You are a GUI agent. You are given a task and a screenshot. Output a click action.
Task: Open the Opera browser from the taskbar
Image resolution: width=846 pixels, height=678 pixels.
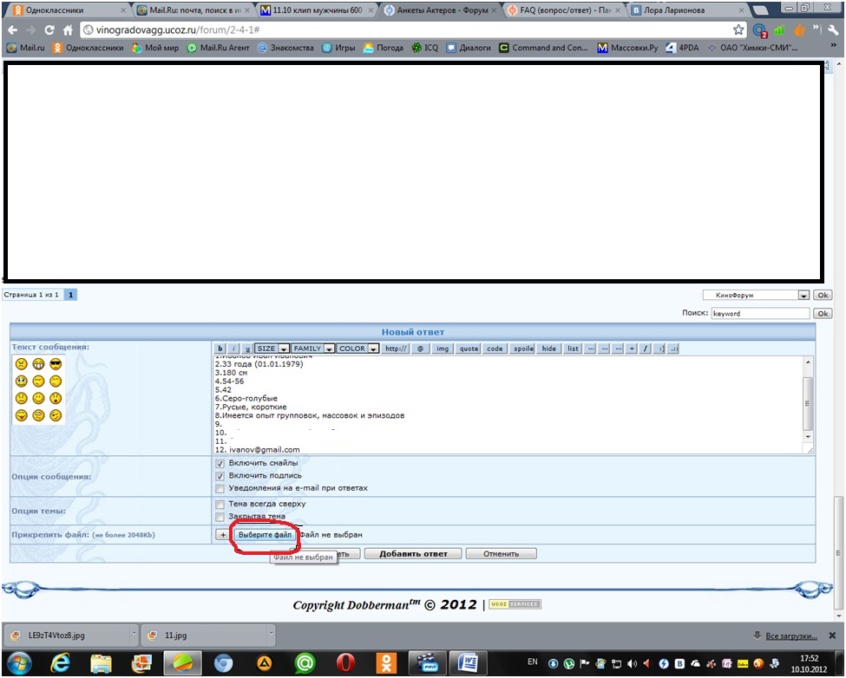[x=345, y=663]
